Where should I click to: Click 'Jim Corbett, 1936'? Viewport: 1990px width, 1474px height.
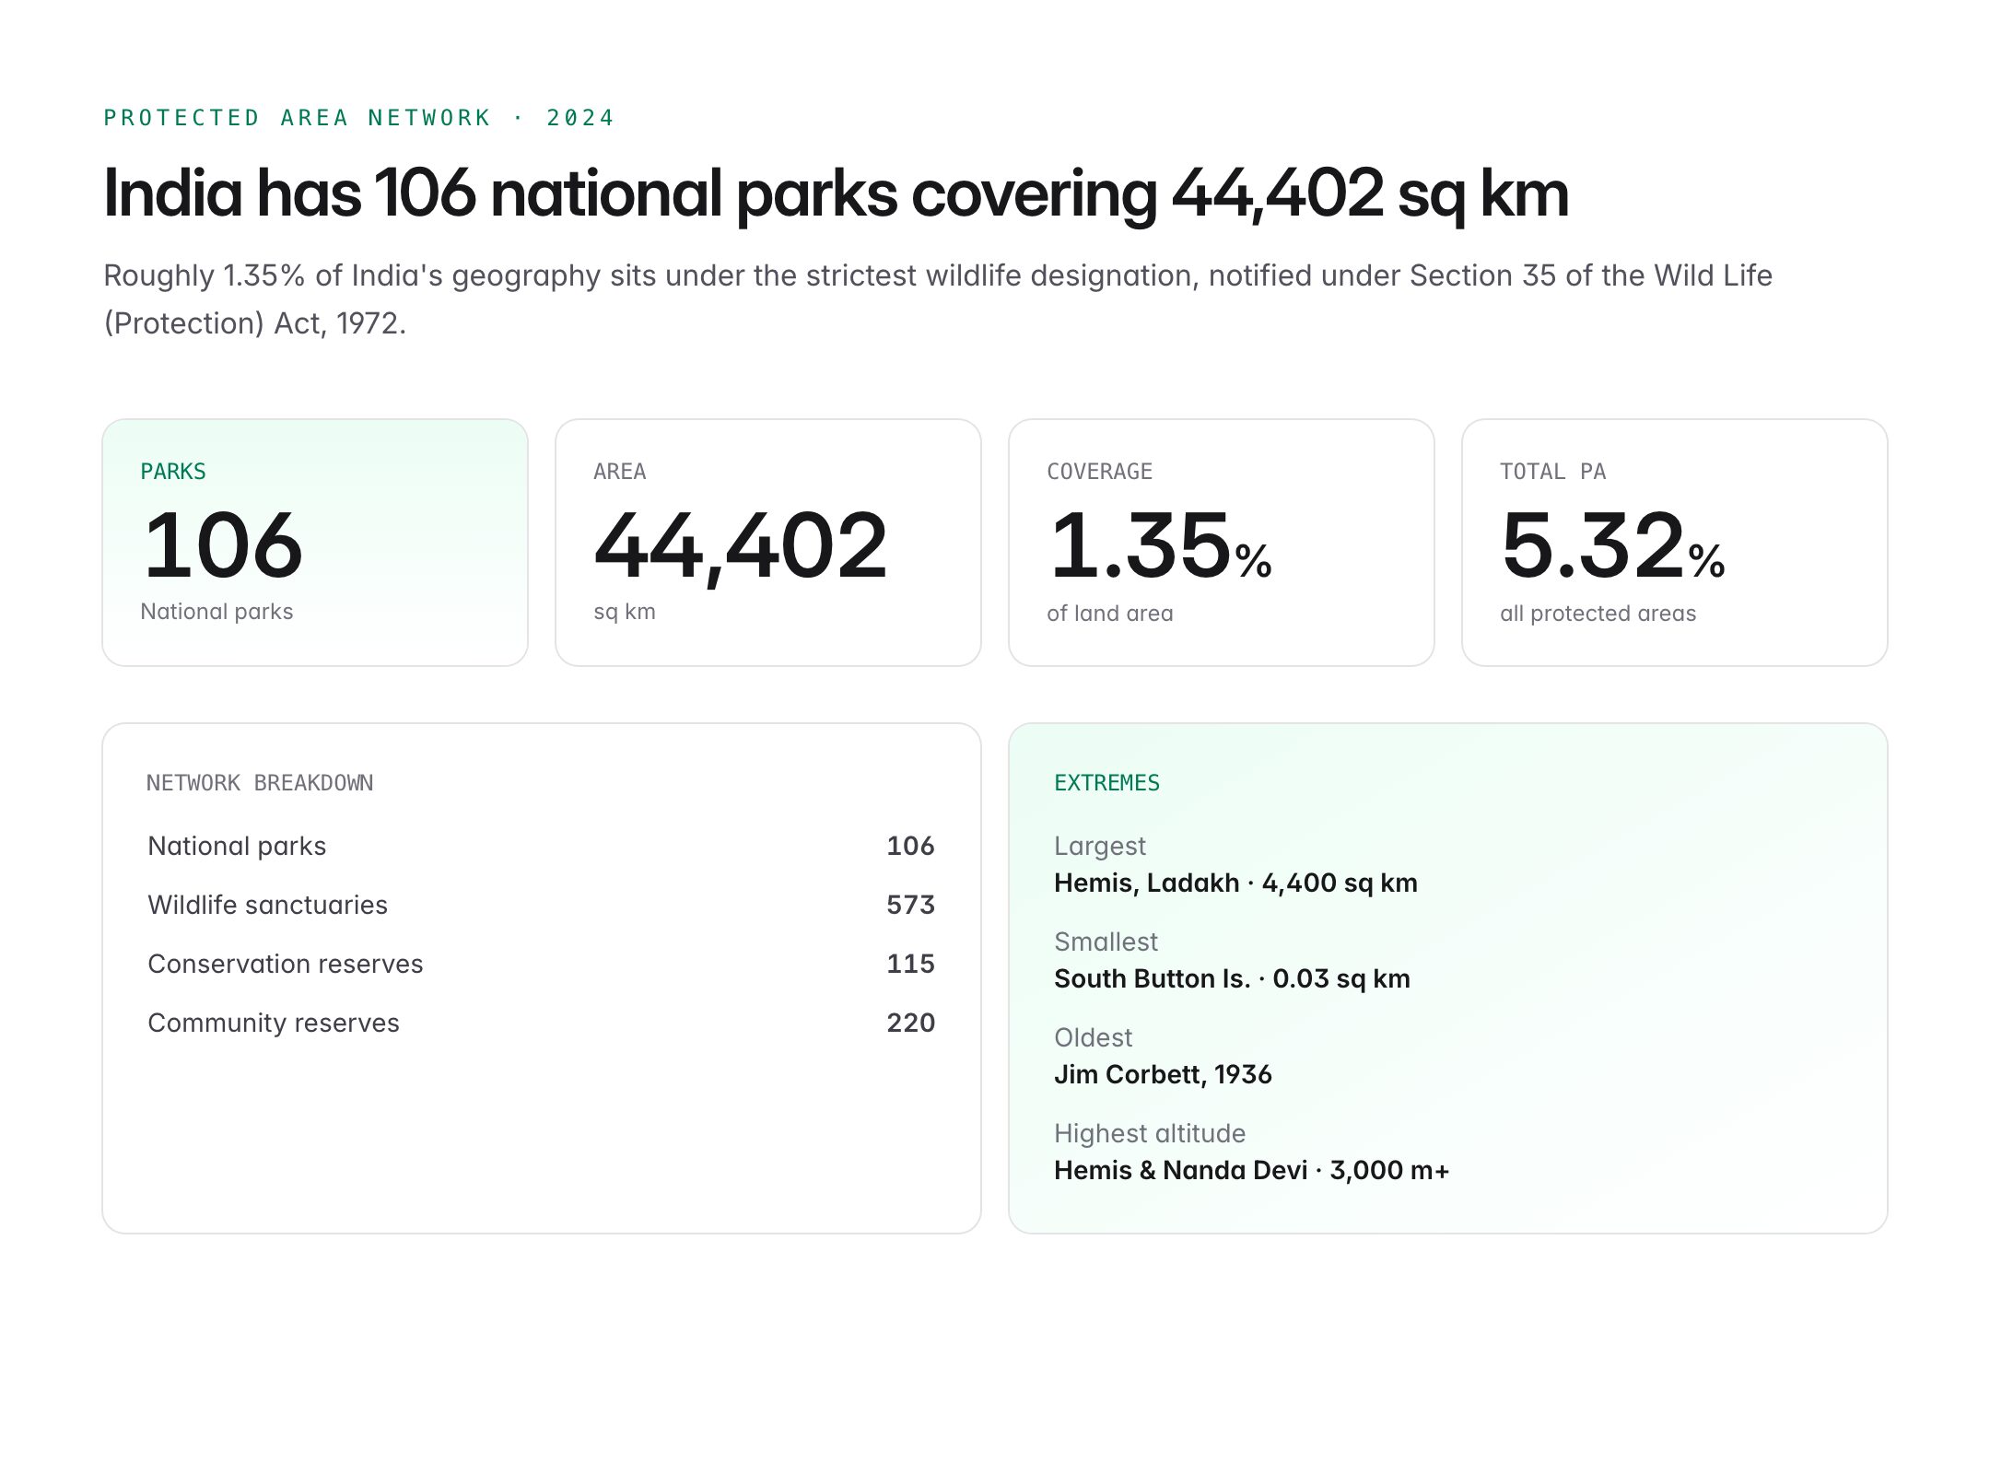pos(1163,1074)
